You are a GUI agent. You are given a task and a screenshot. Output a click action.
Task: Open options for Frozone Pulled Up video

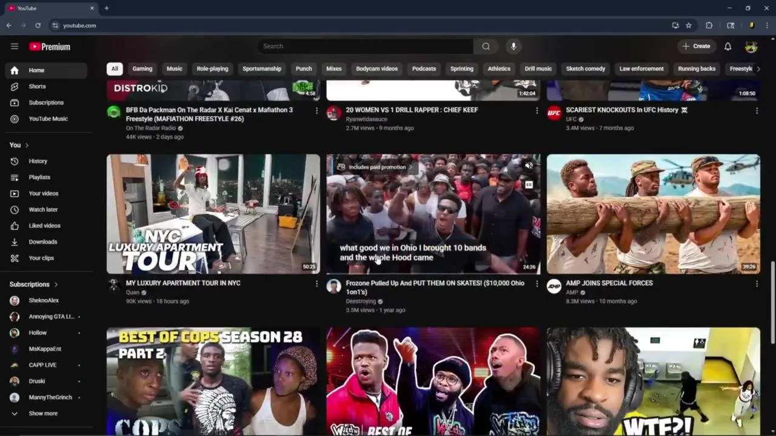537,283
